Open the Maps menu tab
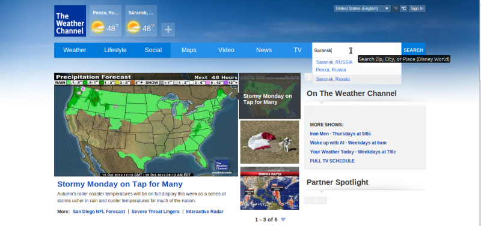 (189, 50)
